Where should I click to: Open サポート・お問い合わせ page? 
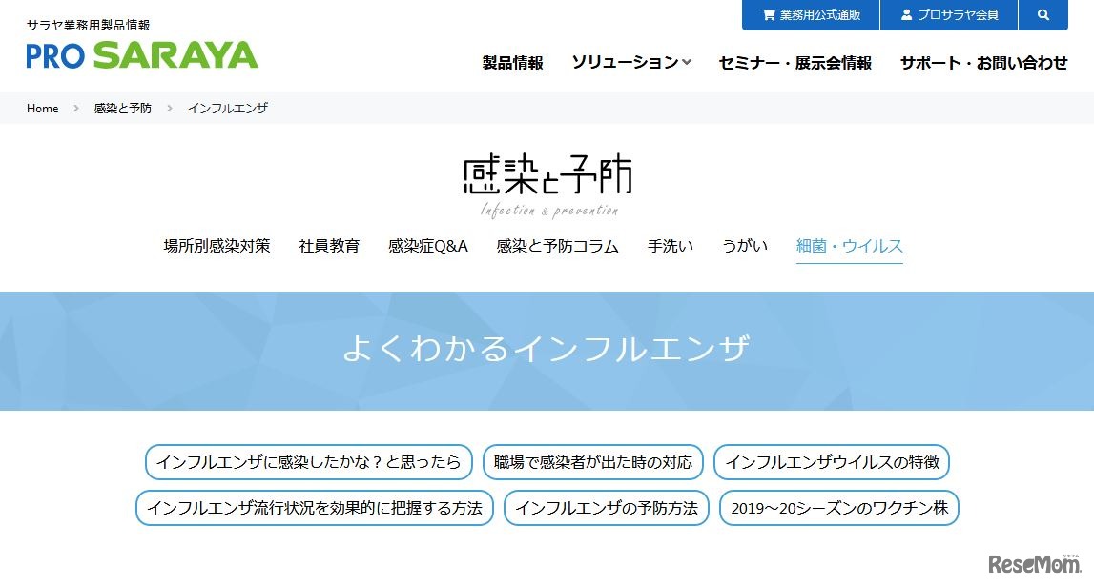984,61
